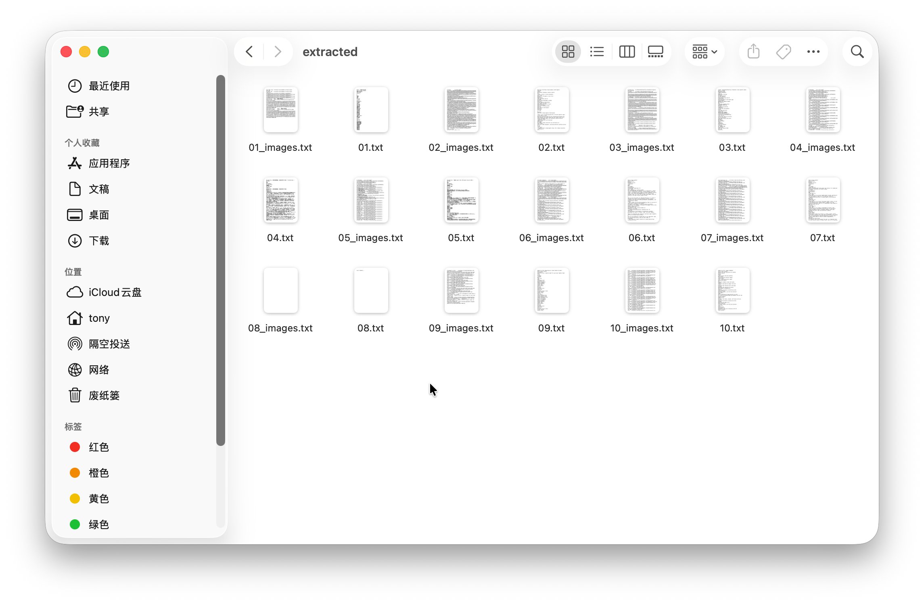The height and width of the screenshot is (604, 924).
Task: Open 废纸篓 trash in the sidebar
Action: [104, 396]
